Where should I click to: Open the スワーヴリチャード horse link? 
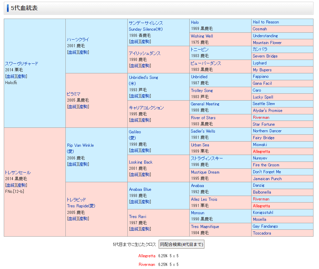pyautogui.click(x=22, y=63)
